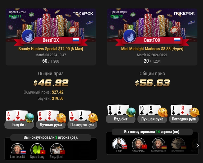The image size is (203, 163).
Task: Click Последняя рука button in the left panel
Action: [82, 125]
